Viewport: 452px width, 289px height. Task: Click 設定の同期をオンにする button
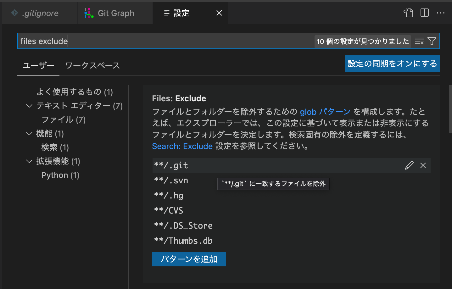tap(392, 63)
